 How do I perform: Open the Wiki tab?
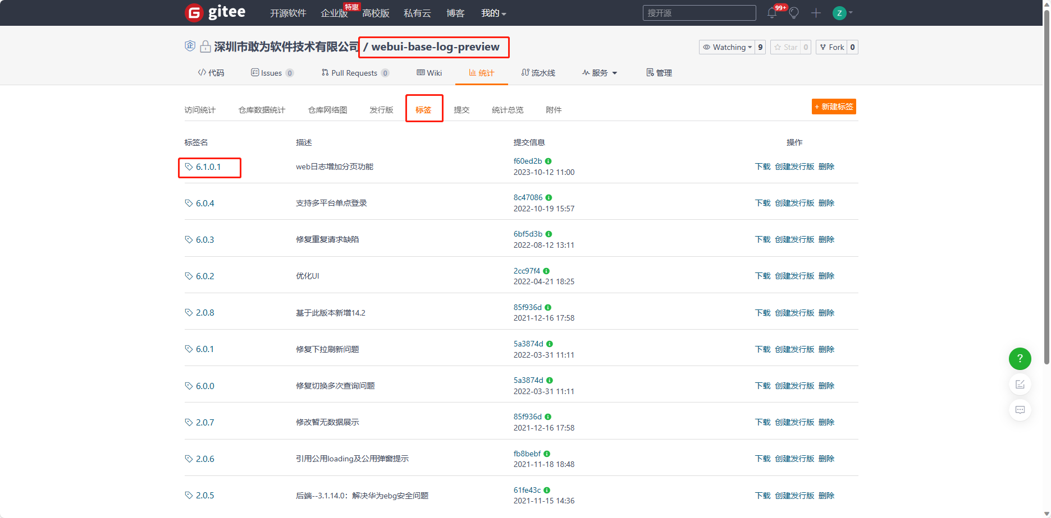tap(429, 73)
